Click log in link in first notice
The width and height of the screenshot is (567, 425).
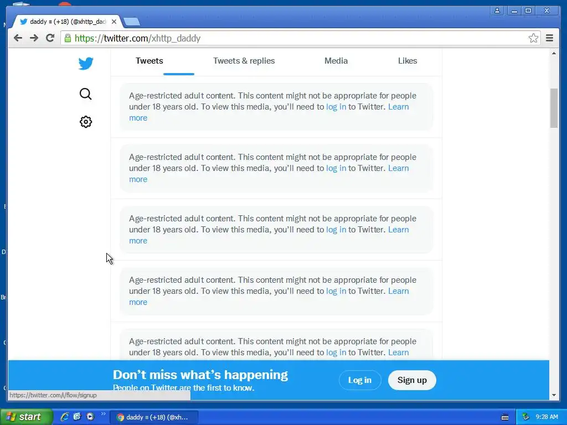(336, 107)
